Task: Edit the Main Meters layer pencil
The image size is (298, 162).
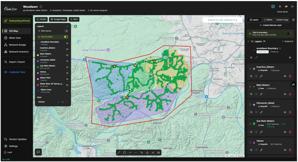Action: [x=261, y=94]
